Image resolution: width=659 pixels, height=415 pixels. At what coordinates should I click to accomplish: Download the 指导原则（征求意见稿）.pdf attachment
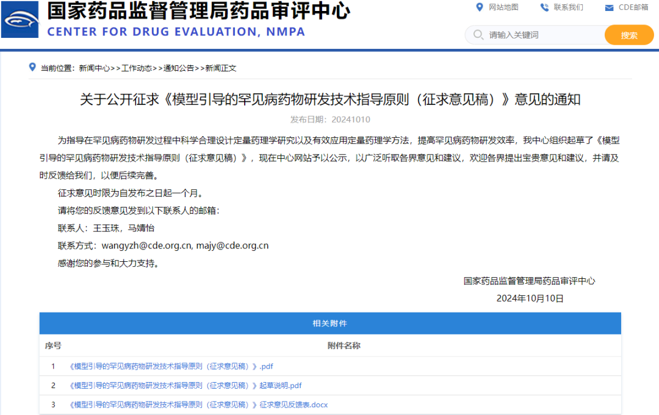[169, 366]
